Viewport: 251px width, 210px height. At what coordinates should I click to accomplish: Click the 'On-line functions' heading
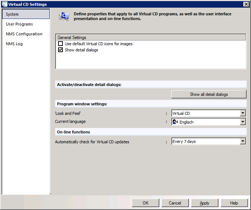tap(73, 132)
